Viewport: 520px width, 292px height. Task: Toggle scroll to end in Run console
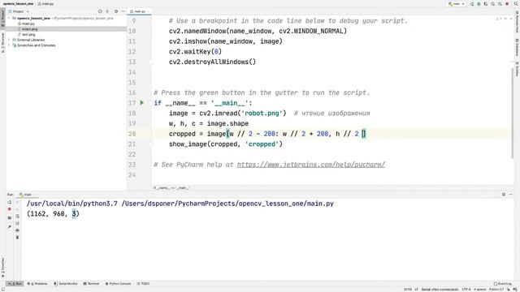(x=17, y=224)
